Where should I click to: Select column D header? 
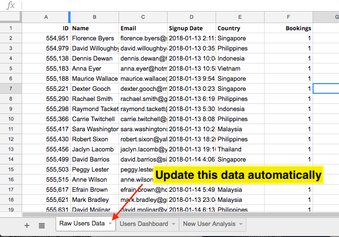[192, 17]
